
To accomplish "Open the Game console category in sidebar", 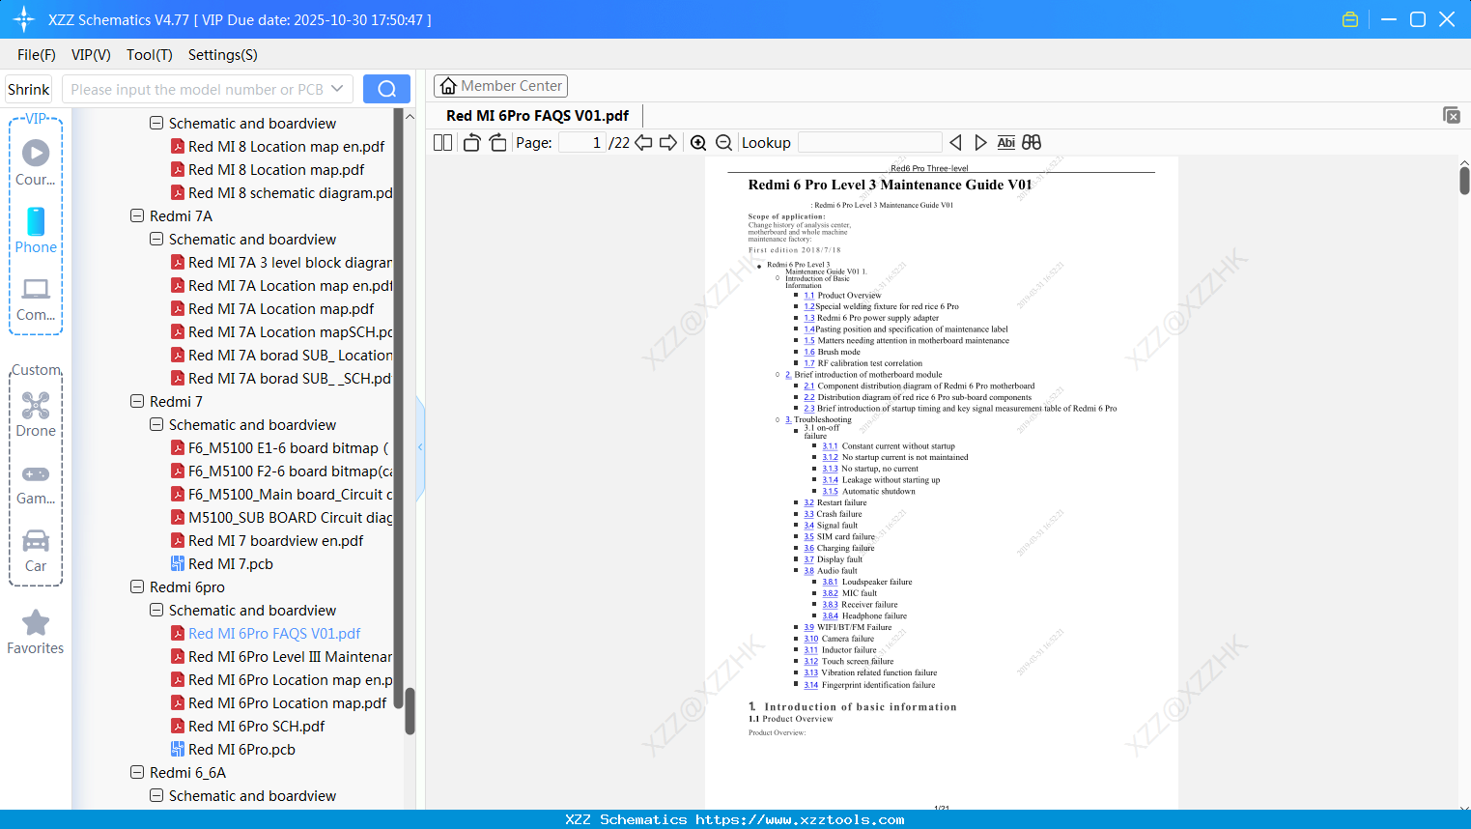I will (36, 483).
